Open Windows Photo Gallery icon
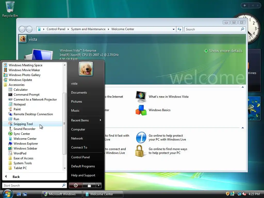The width and height of the screenshot is (264, 198). pyautogui.click(x=5, y=75)
